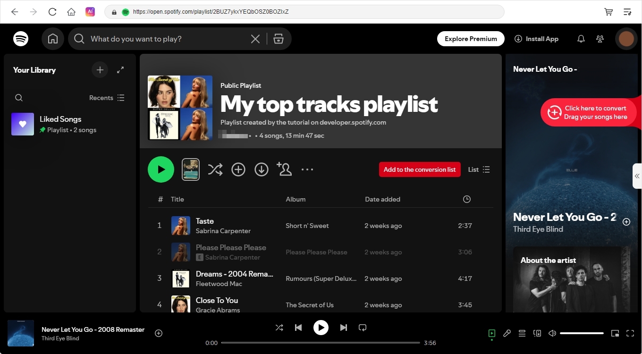The width and height of the screenshot is (642, 354).
Task: Open the Browse icon in search bar
Action: [279, 39]
